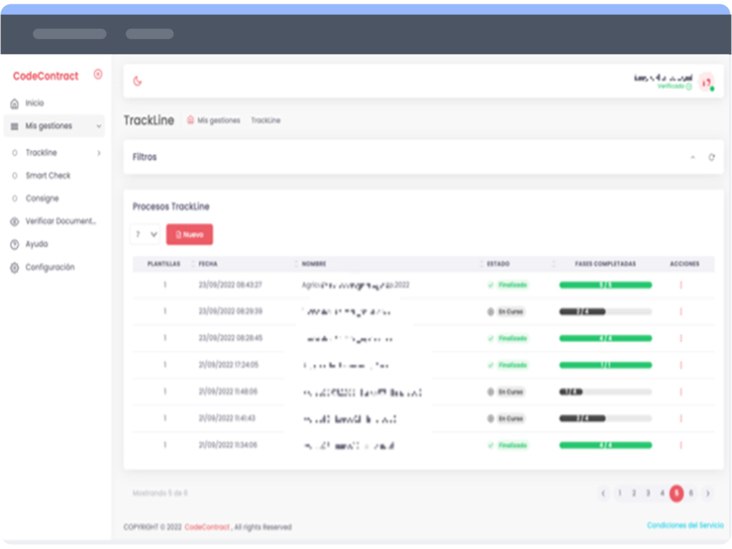Open Condiciones del Servicio link
This screenshot has width=732, height=549.
(684, 525)
